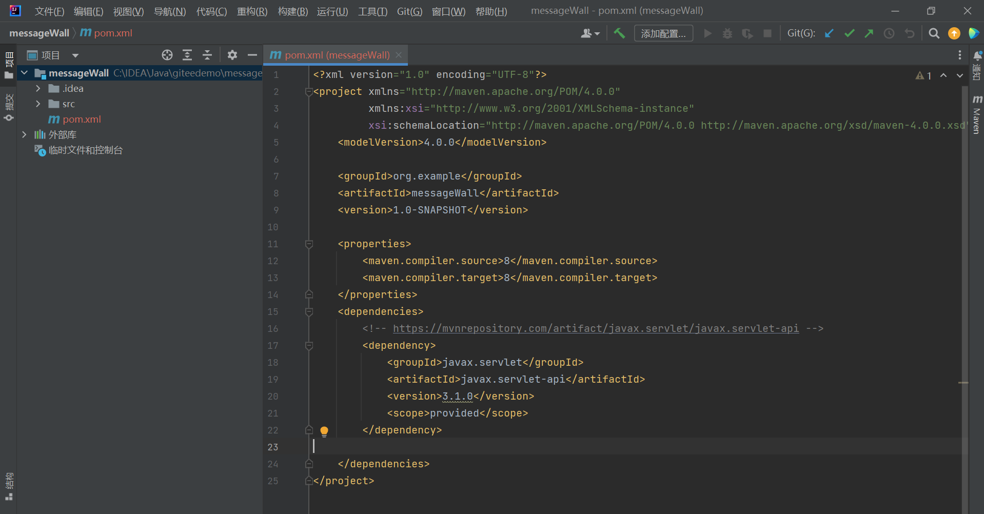Go to previous highlighted error arrow

pyautogui.click(x=943, y=75)
